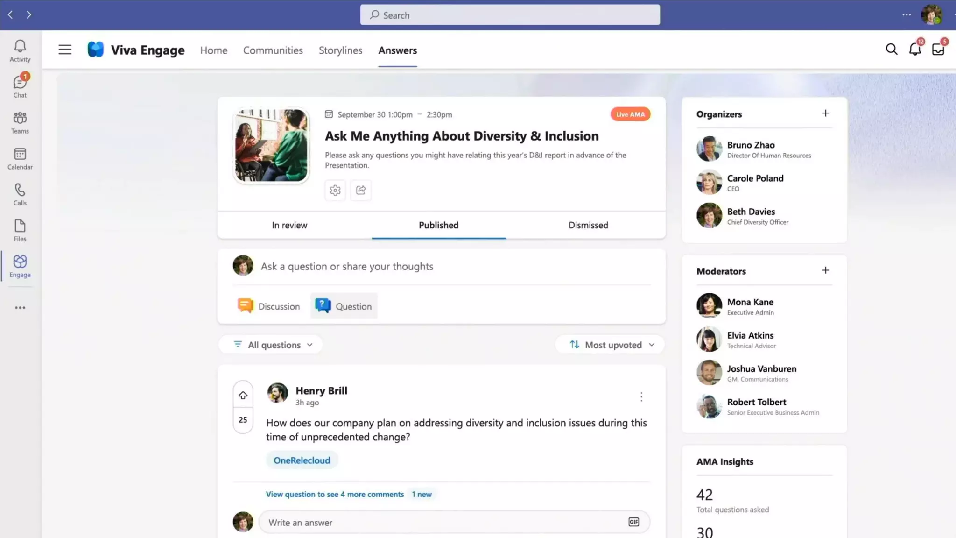
Task: Select the Question post type
Action: point(344,306)
